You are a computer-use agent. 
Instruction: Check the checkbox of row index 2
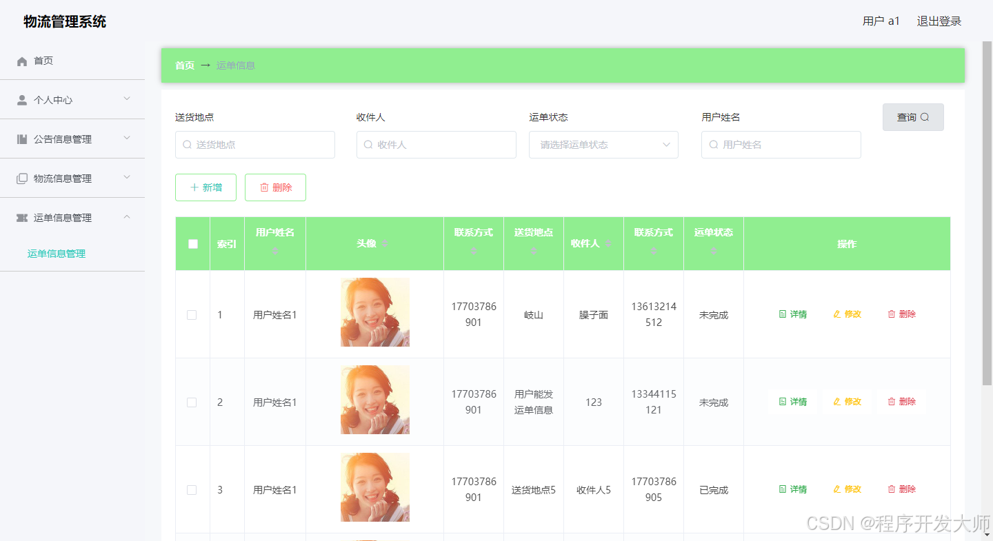(192, 402)
